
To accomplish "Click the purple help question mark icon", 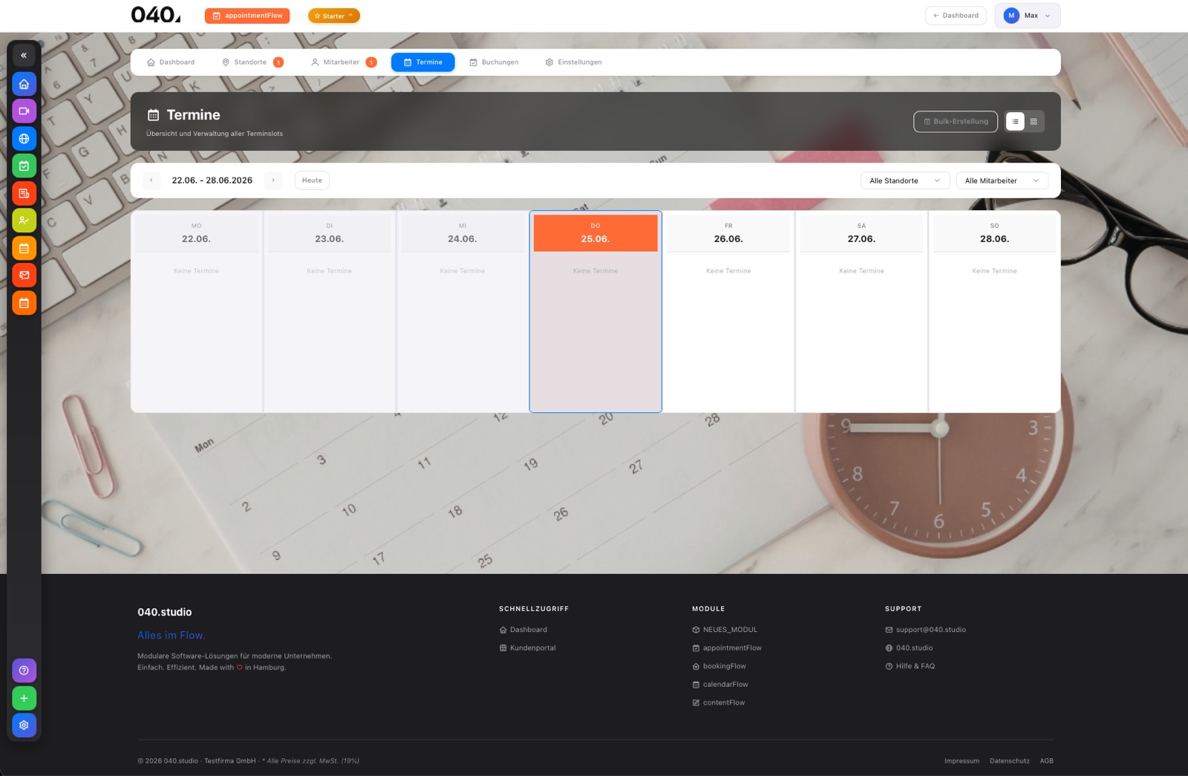I will (x=24, y=671).
